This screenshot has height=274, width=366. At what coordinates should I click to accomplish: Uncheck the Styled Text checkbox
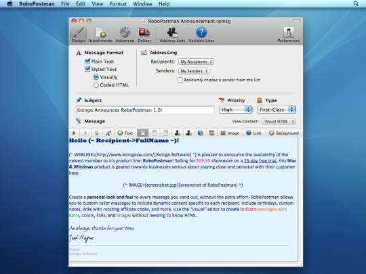click(87, 69)
